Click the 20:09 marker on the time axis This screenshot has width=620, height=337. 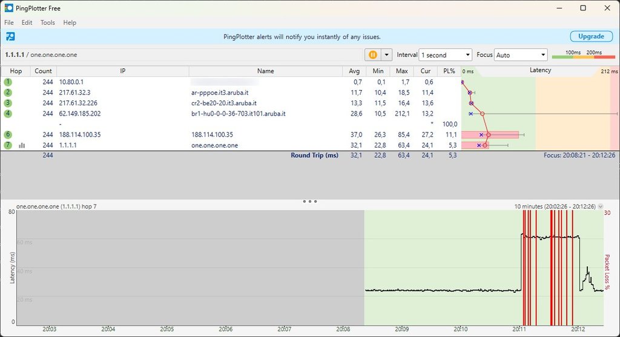[402, 329]
